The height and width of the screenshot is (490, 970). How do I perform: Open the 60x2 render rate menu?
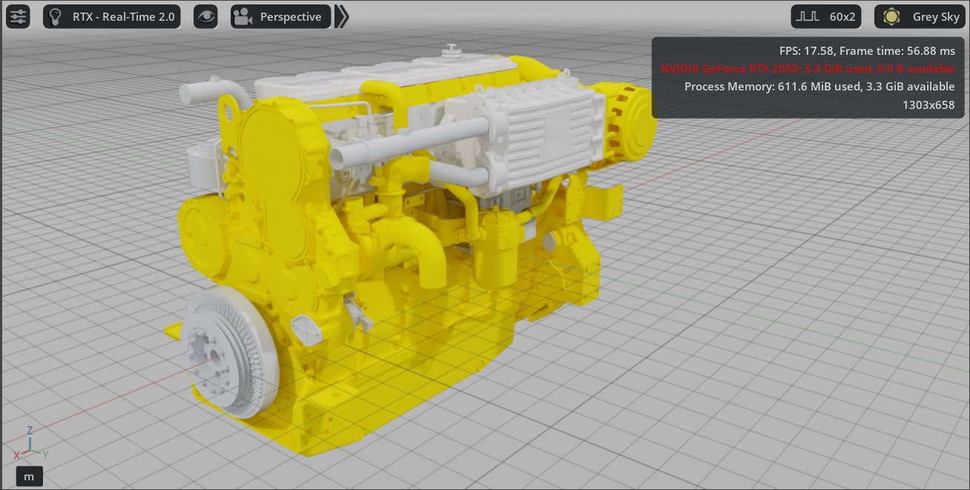[826, 16]
